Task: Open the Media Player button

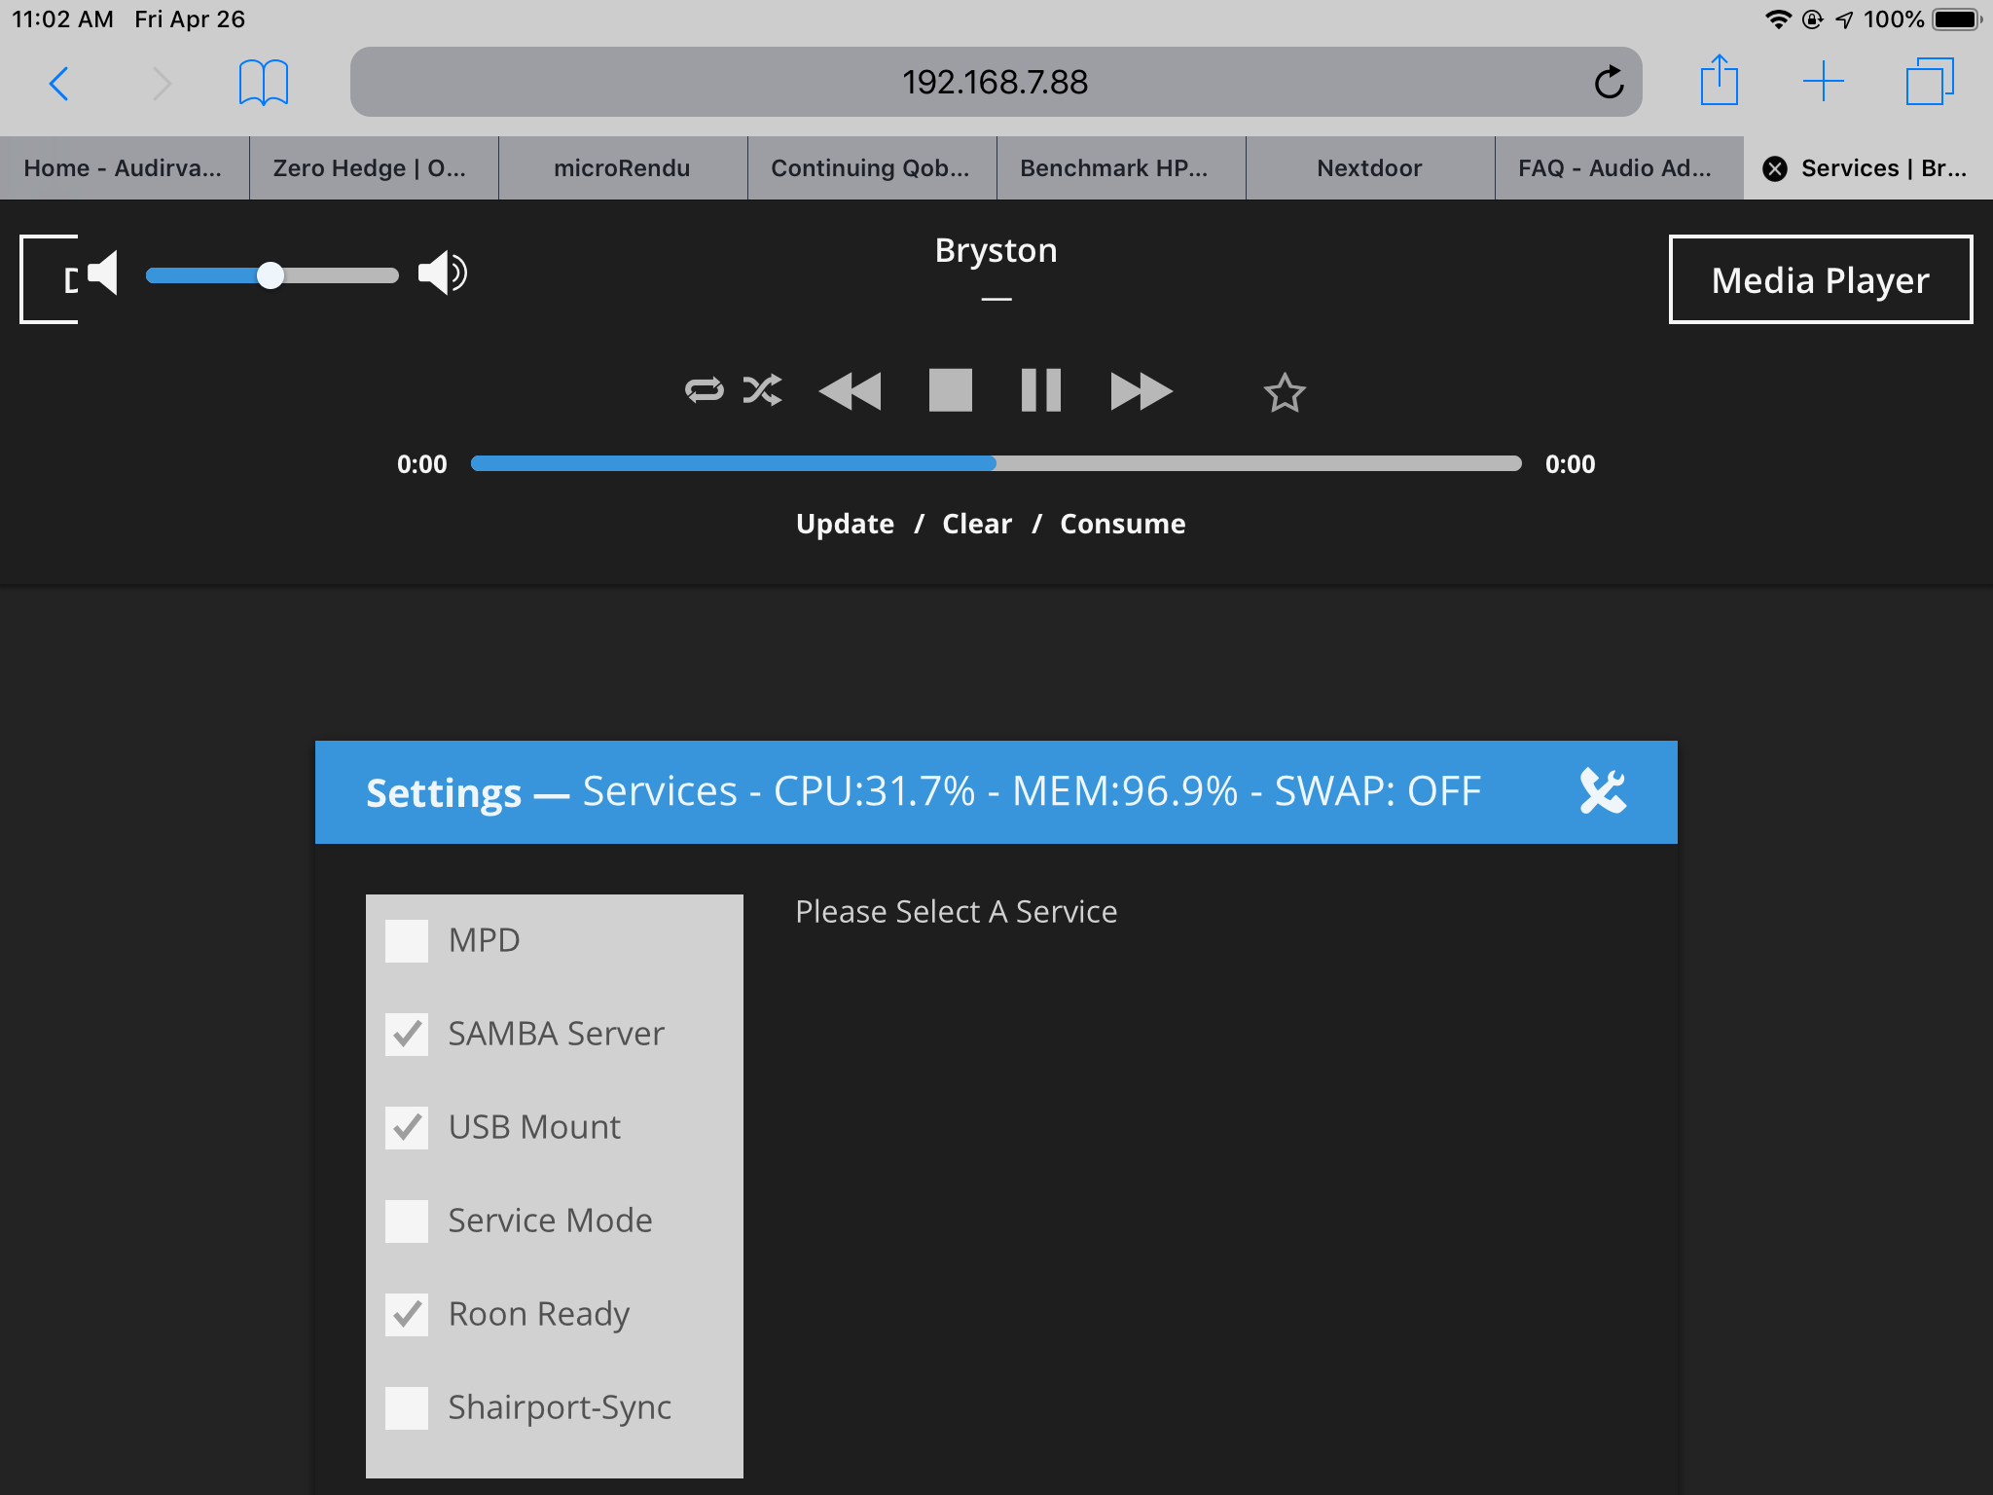Action: (1821, 279)
